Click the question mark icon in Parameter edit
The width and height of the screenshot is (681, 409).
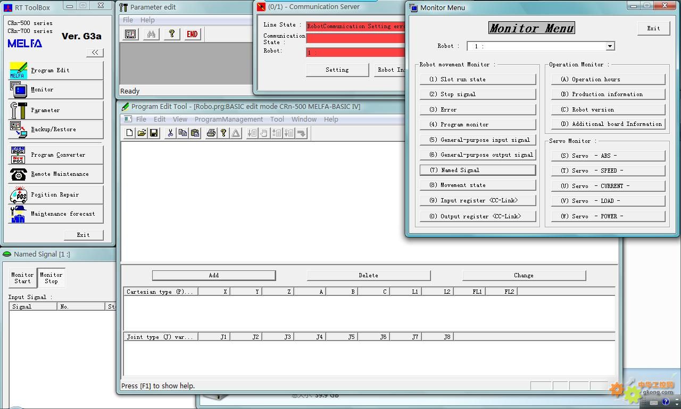pyautogui.click(x=171, y=34)
